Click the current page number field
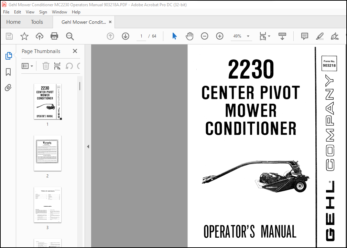This screenshot has height=248, width=347. [141, 36]
